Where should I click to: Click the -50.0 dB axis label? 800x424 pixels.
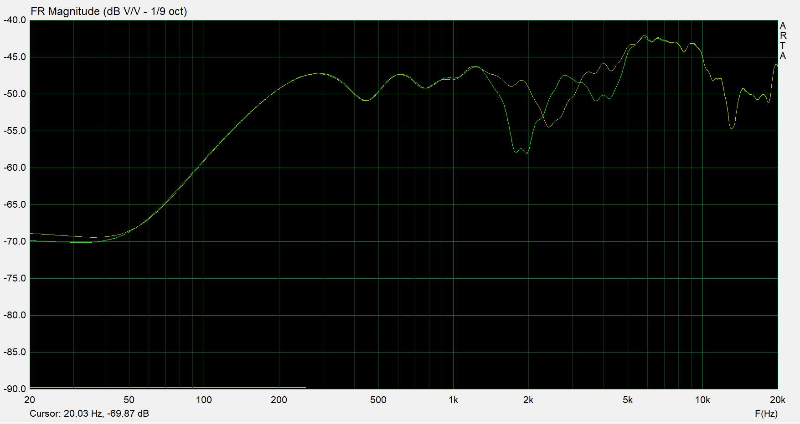click(x=15, y=94)
